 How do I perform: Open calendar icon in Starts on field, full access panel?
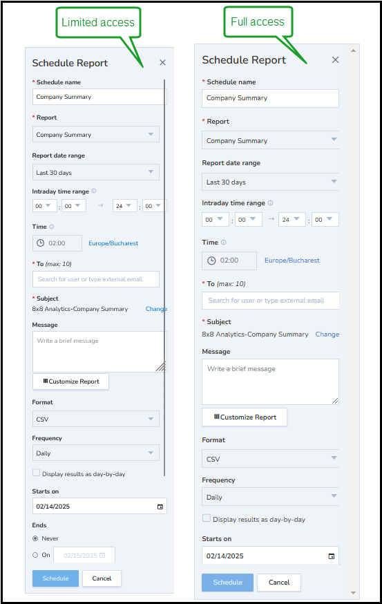click(331, 556)
